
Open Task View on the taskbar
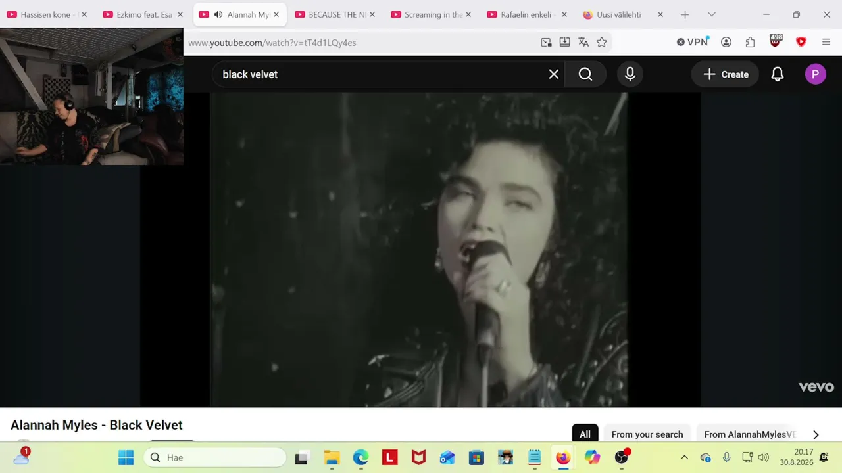coord(302,457)
